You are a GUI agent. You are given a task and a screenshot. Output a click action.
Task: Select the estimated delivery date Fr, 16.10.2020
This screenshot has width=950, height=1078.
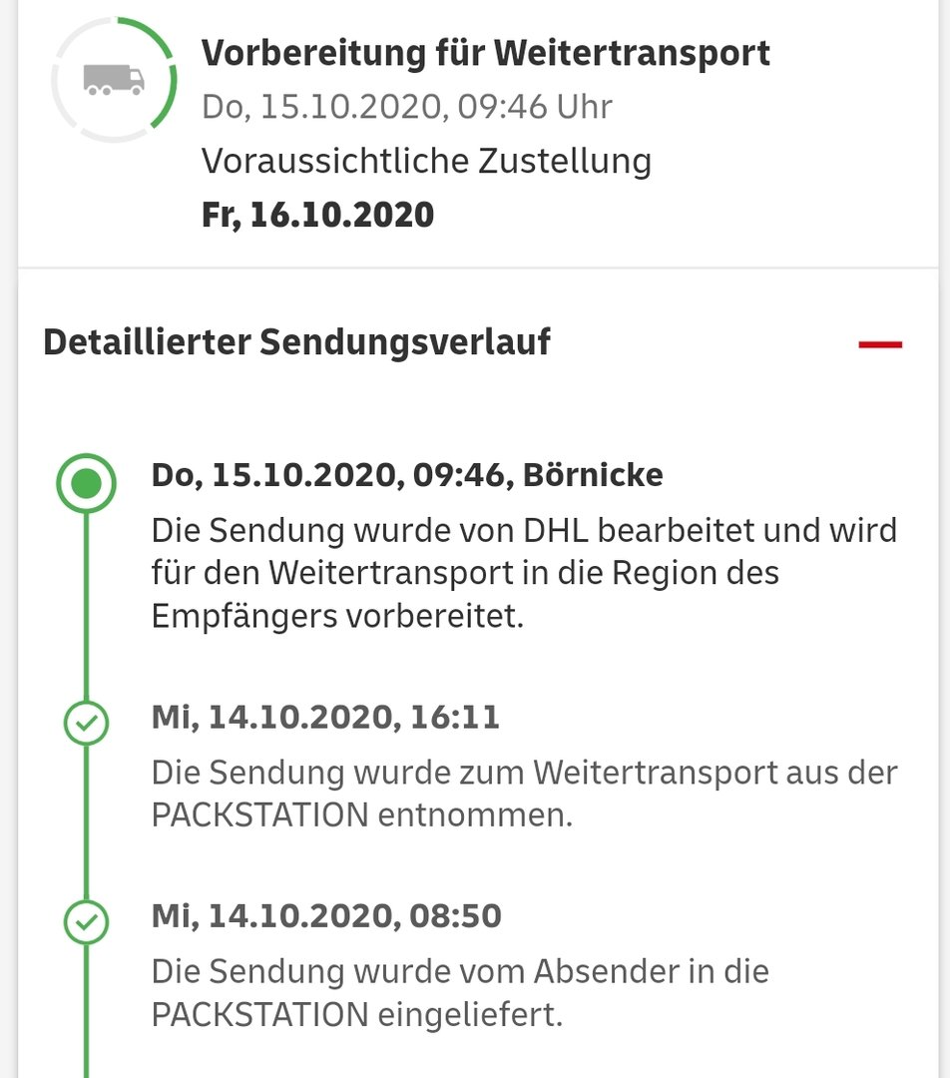coord(317,215)
